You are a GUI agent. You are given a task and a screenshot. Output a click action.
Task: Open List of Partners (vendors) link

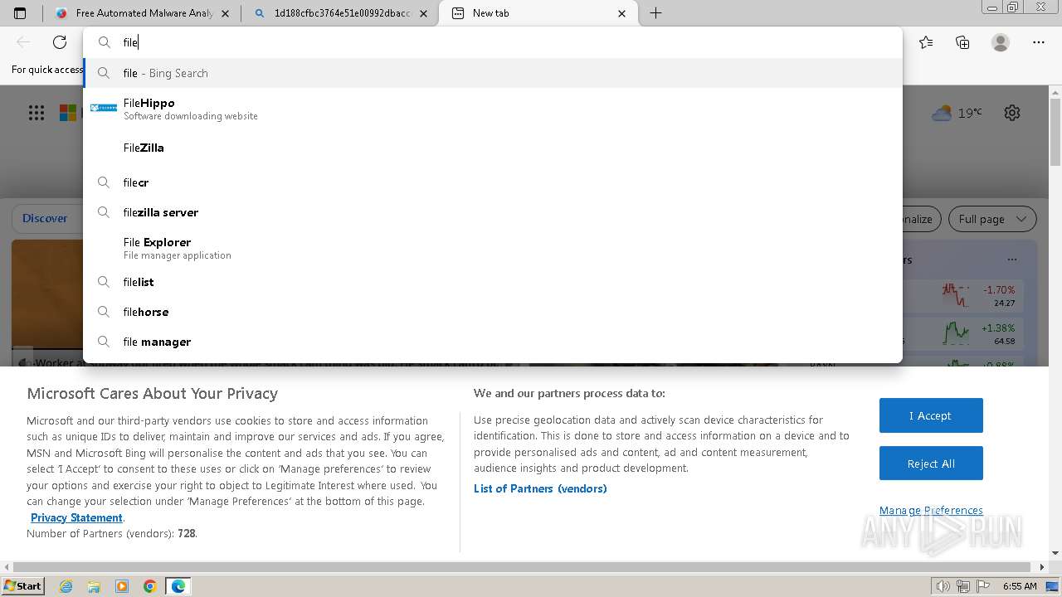pos(540,488)
